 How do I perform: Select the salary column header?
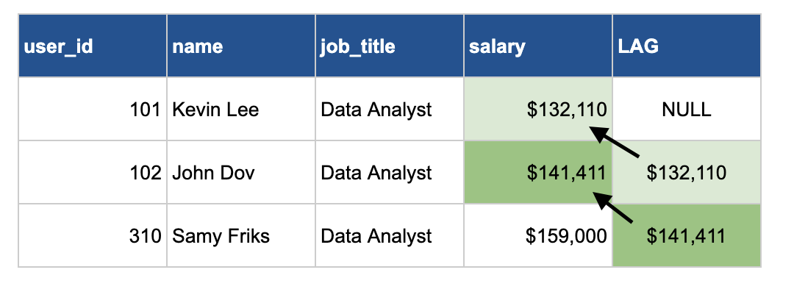[537, 46]
